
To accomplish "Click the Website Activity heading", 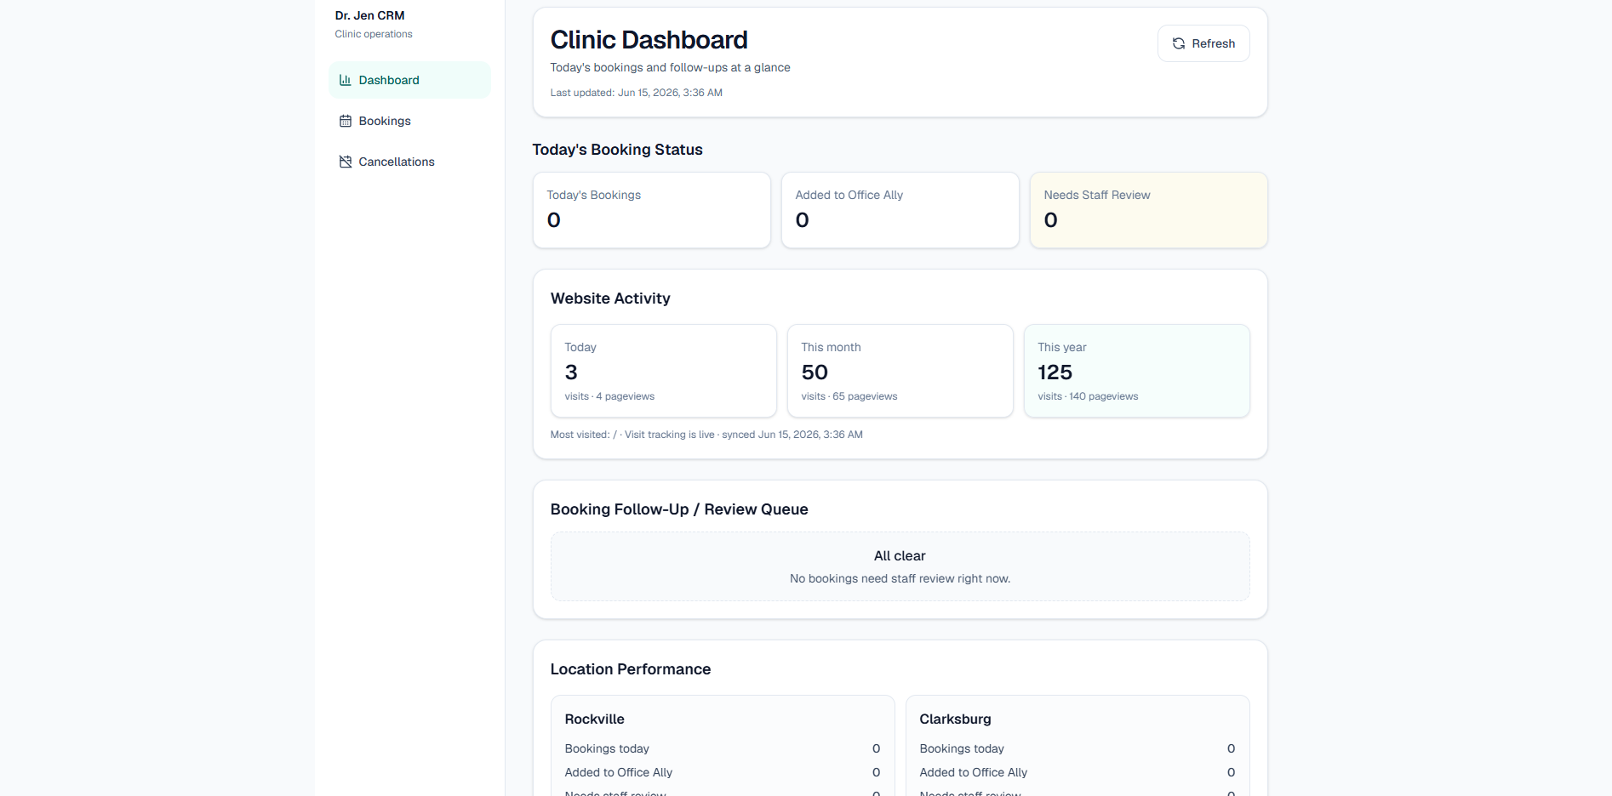I will tap(610, 298).
